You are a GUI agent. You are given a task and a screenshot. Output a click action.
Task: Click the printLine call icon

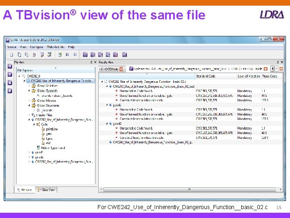43,129
